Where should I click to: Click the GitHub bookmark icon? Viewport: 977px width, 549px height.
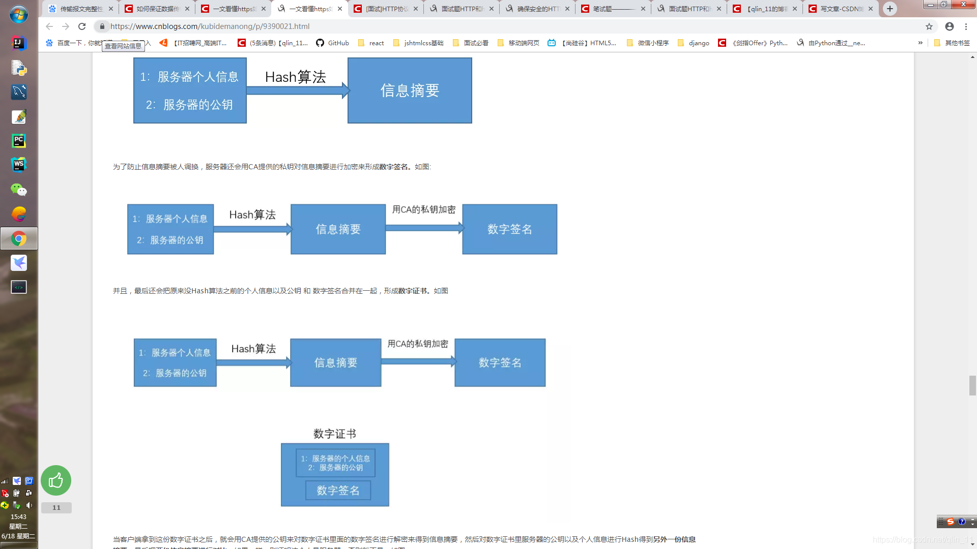click(x=321, y=43)
